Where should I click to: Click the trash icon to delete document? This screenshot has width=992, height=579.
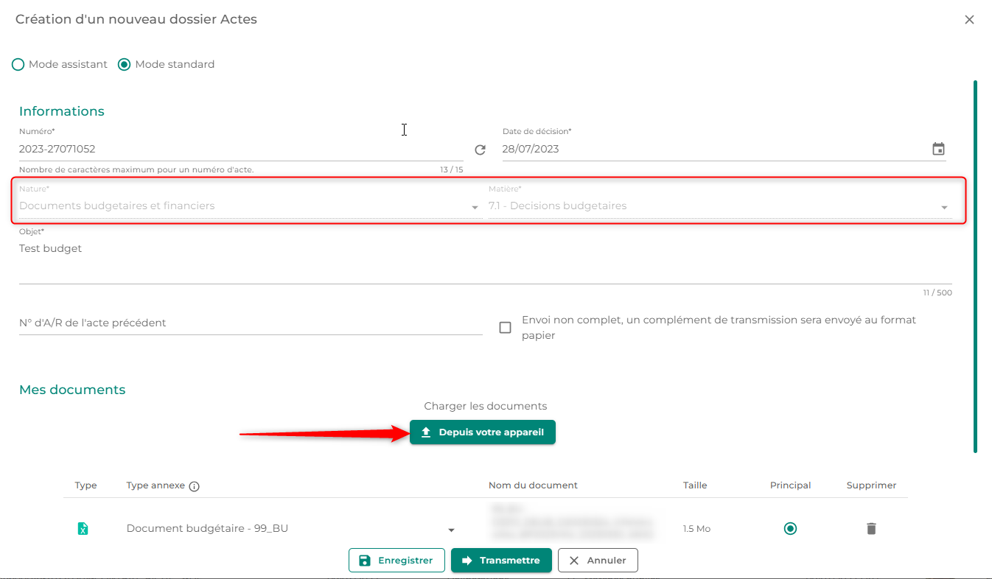(871, 528)
